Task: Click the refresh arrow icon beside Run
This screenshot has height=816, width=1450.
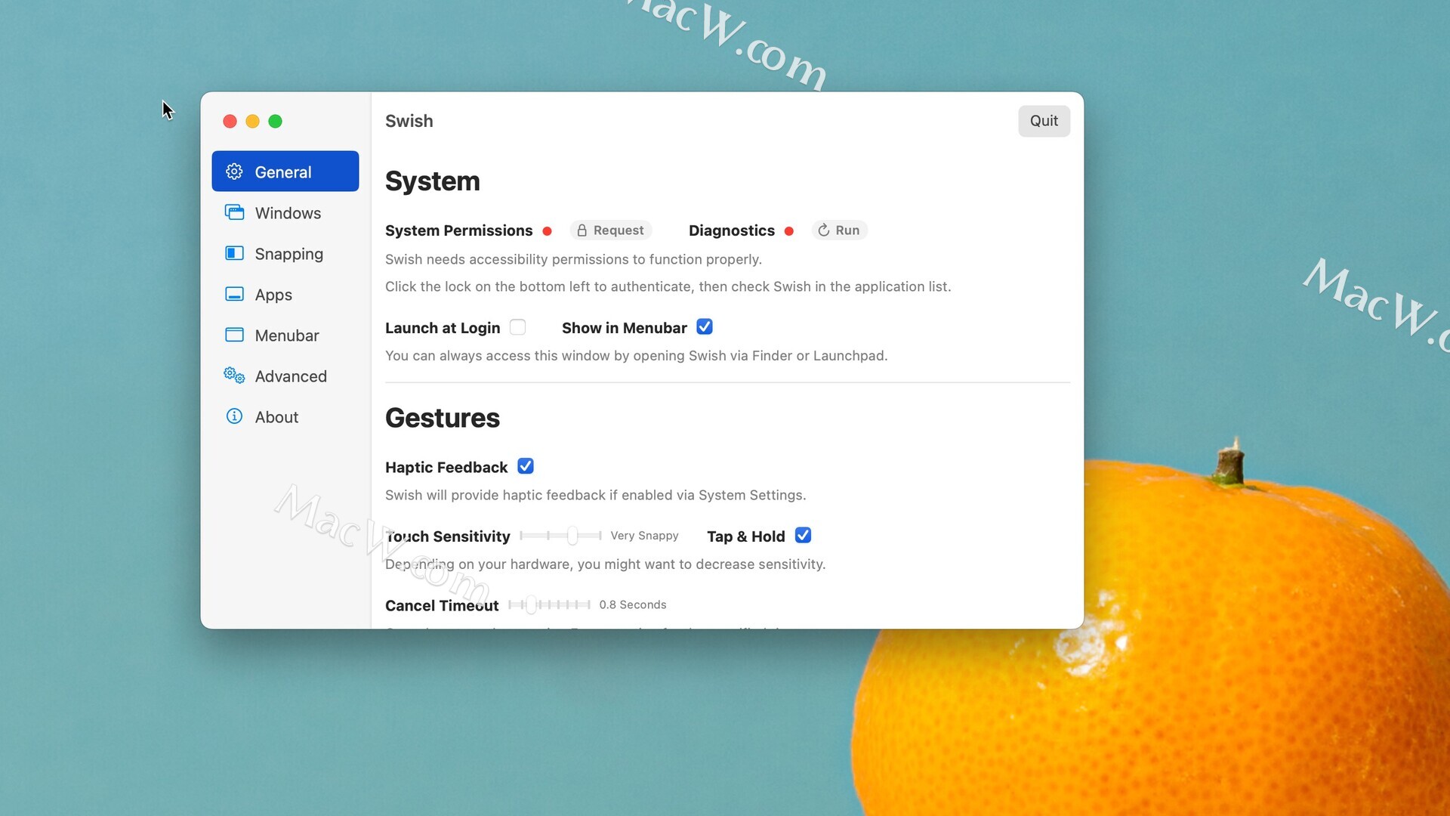Action: click(824, 230)
